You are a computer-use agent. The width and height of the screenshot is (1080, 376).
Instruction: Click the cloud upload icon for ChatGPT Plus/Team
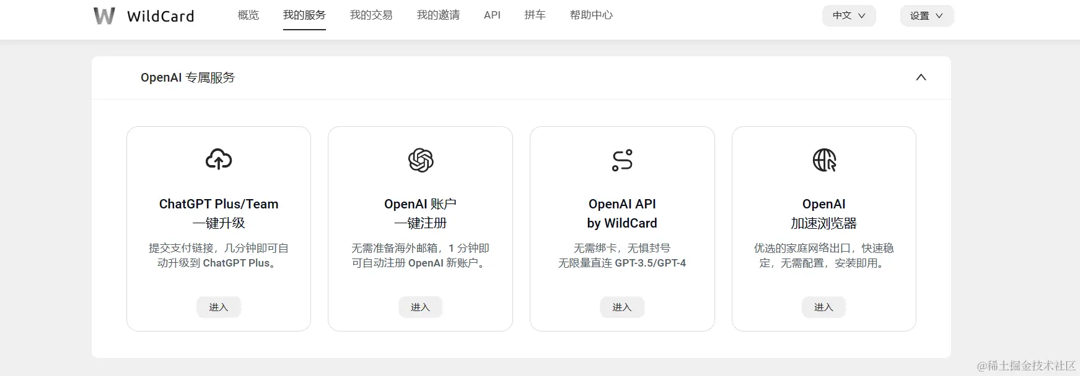click(x=219, y=160)
